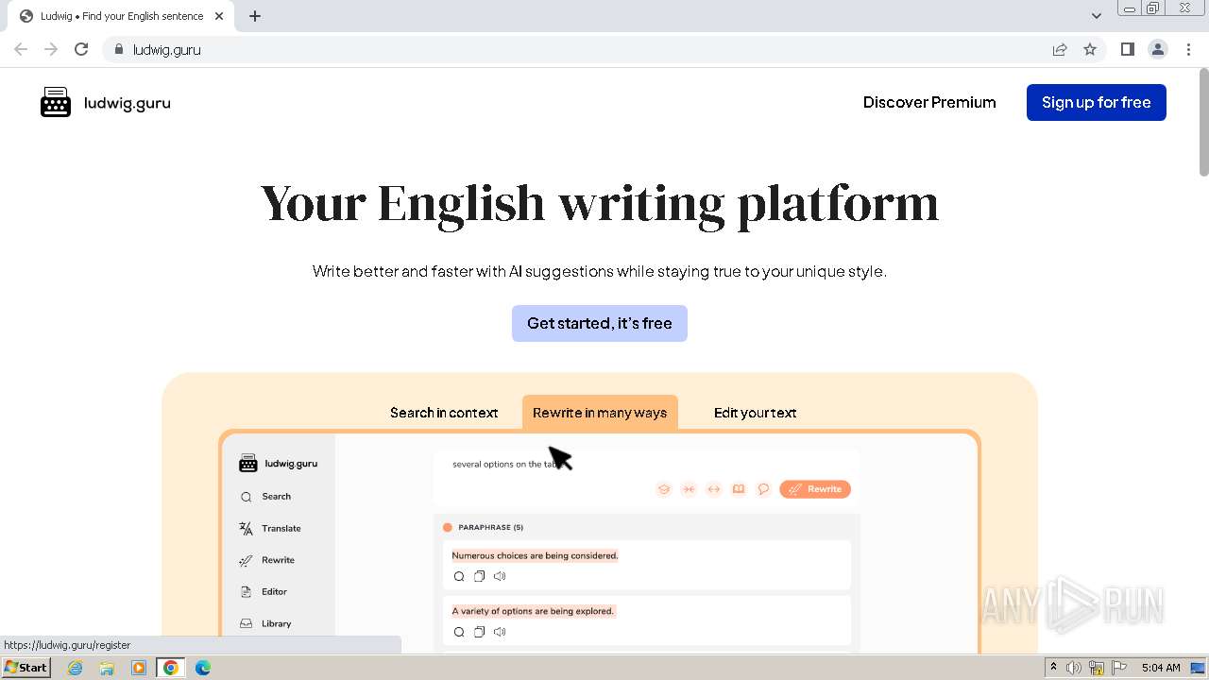Click the open book icon in rewrite toolbar
Viewport: 1209px width, 680px height.
tap(739, 489)
